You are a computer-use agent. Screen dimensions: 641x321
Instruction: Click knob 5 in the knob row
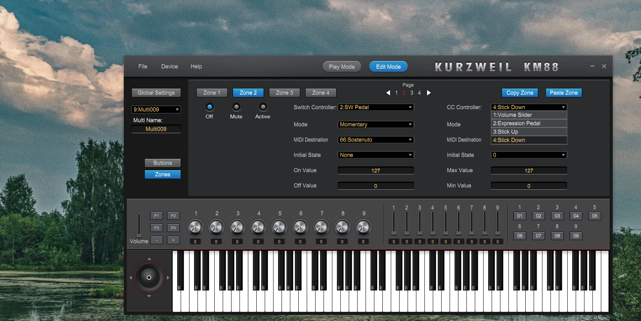pos(279,227)
